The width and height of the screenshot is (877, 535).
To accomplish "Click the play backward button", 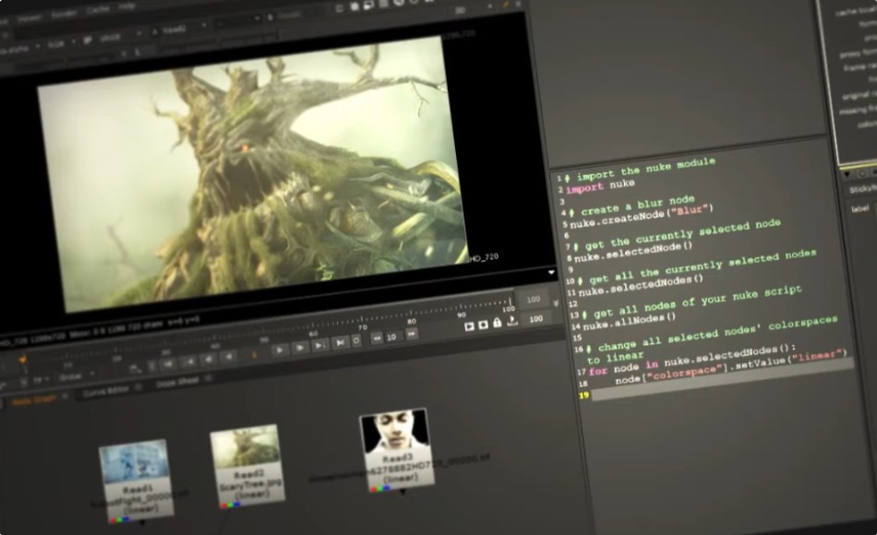I will (x=229, y=355).
